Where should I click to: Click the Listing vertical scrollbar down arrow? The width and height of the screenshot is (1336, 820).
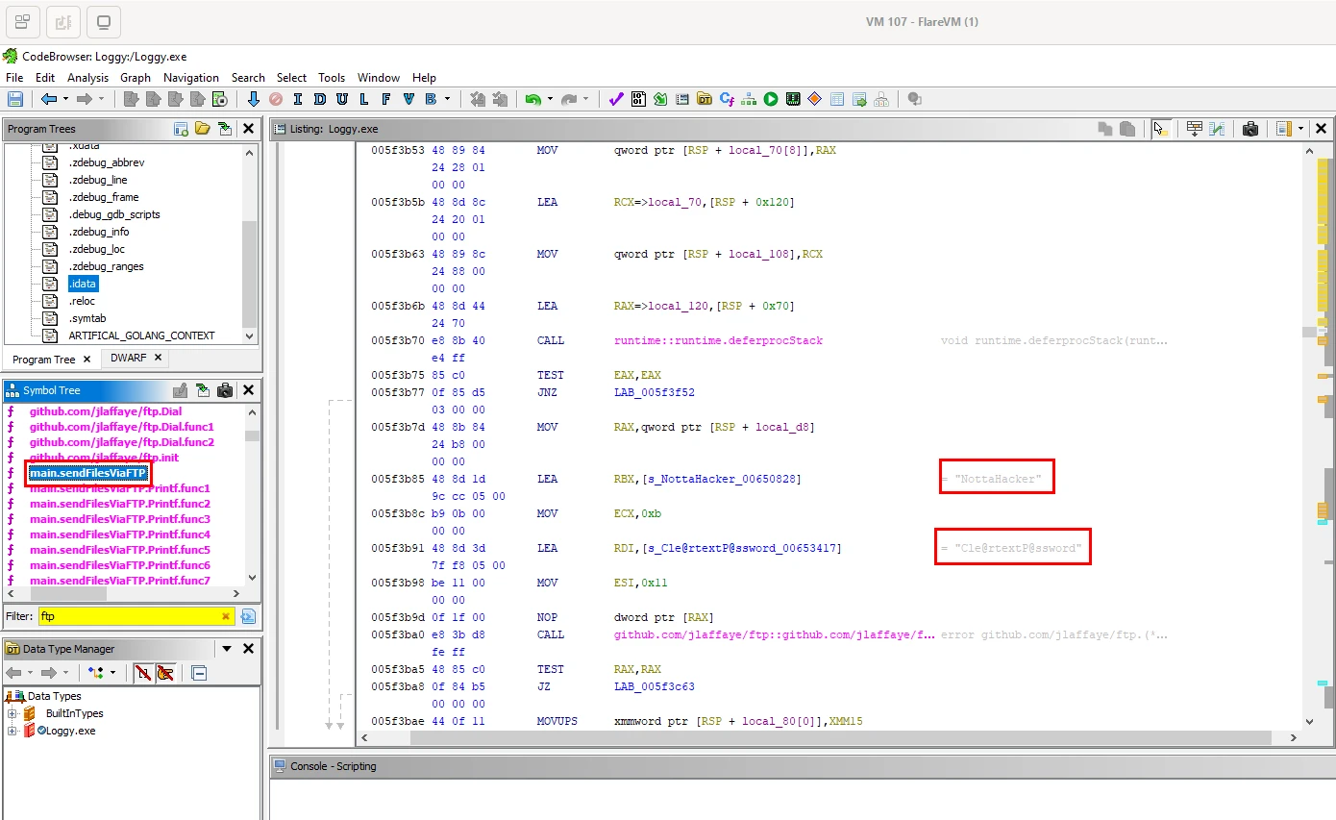(x=1310, y=721)
